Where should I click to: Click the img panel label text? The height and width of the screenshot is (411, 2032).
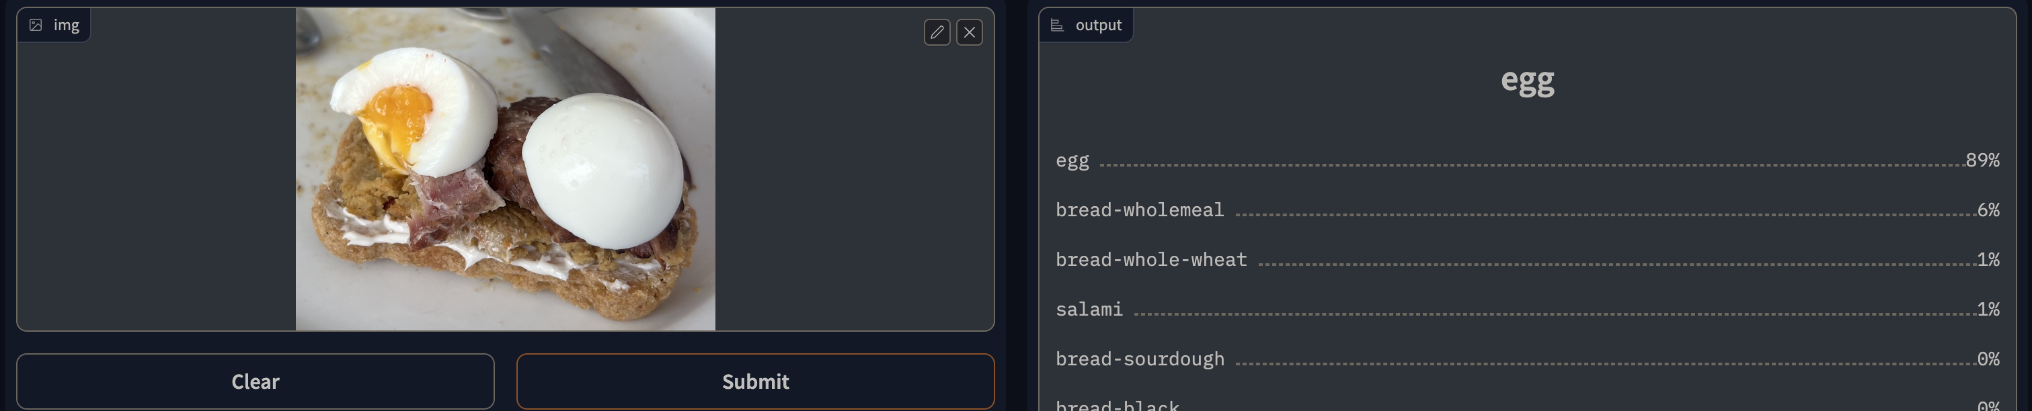67,26
